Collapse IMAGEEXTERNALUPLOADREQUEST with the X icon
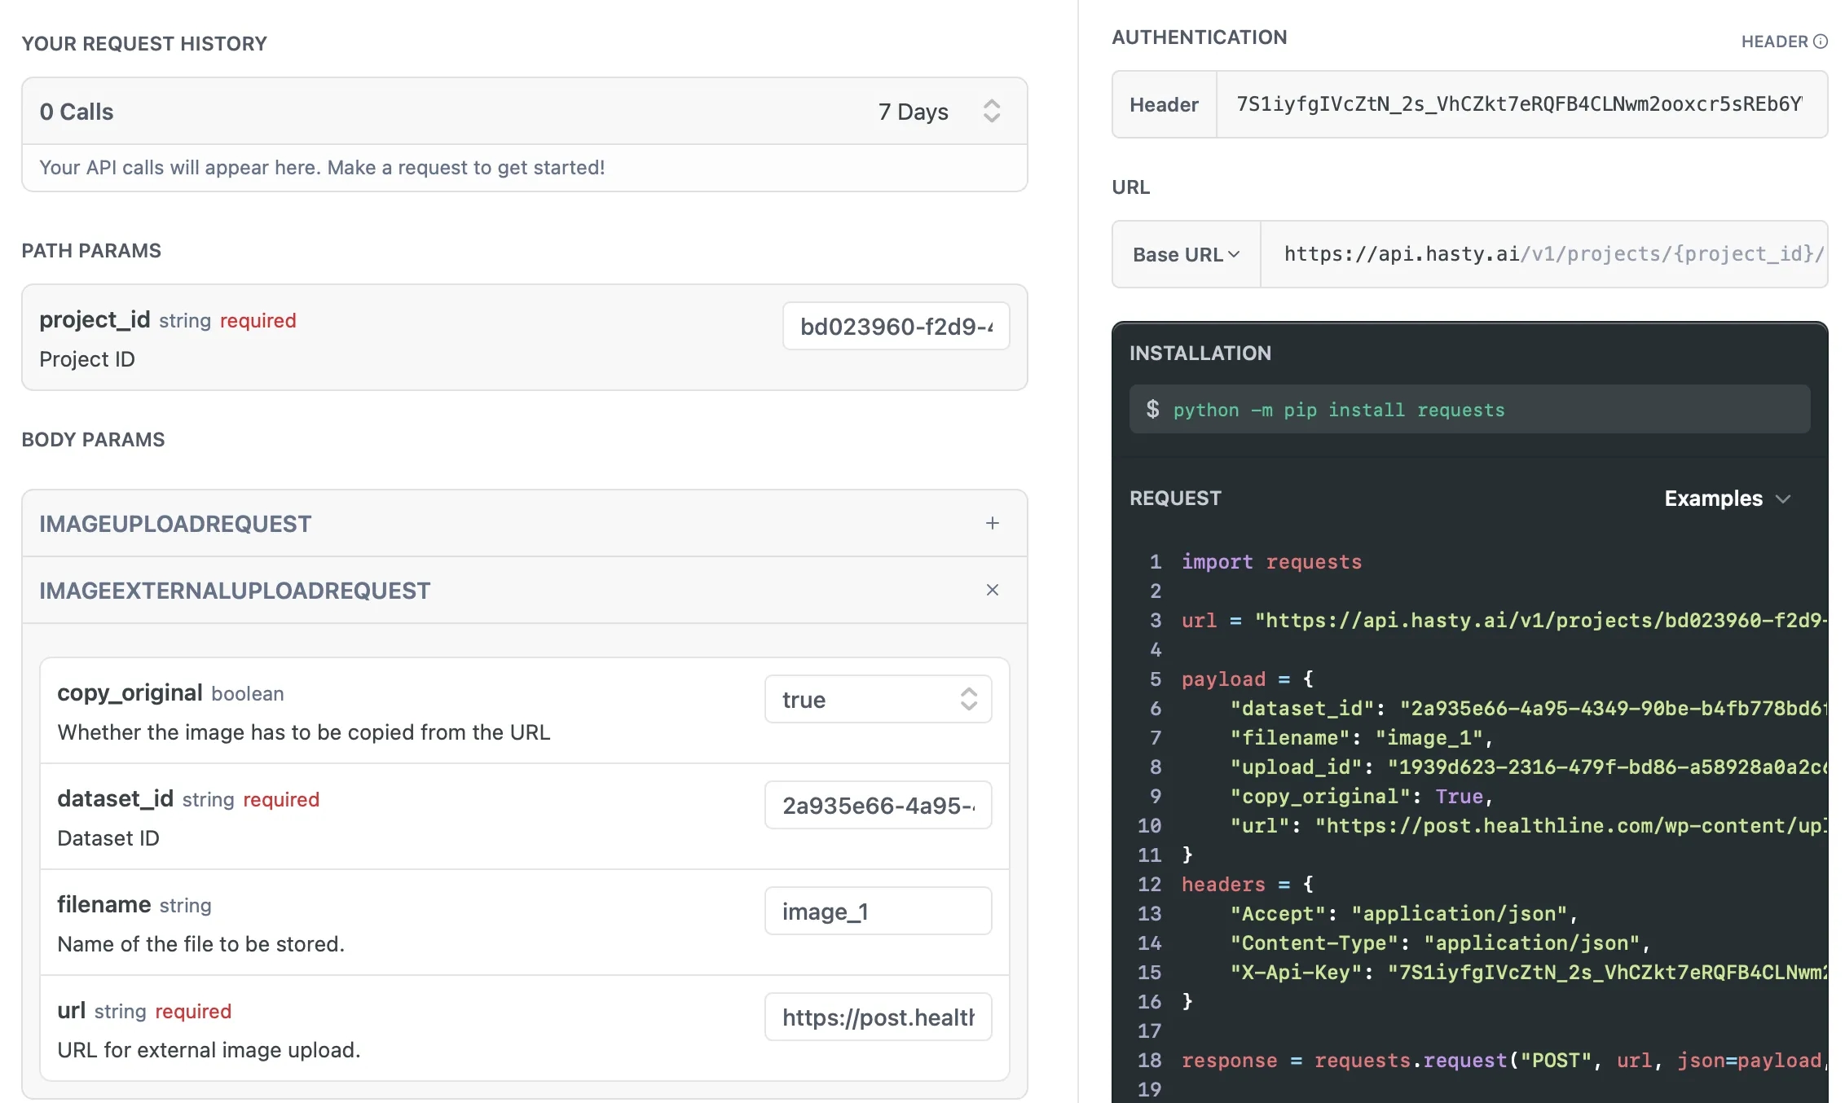 click(992, 590)
